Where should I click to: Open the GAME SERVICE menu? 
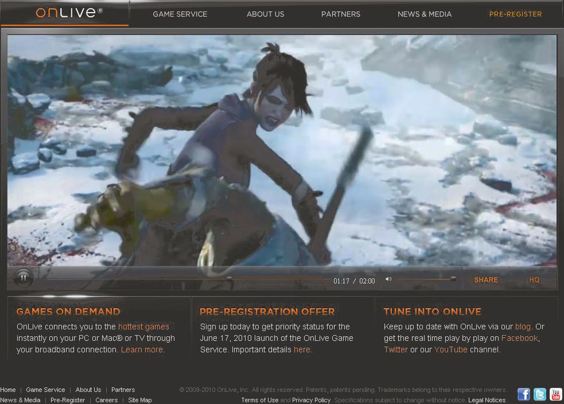180,14
